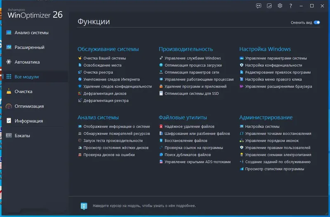This screenshot has height=217, width=330.
Task: Click the SSD icon for 'Оптимизация системы для SSD'
Action: tap(161, 93)
